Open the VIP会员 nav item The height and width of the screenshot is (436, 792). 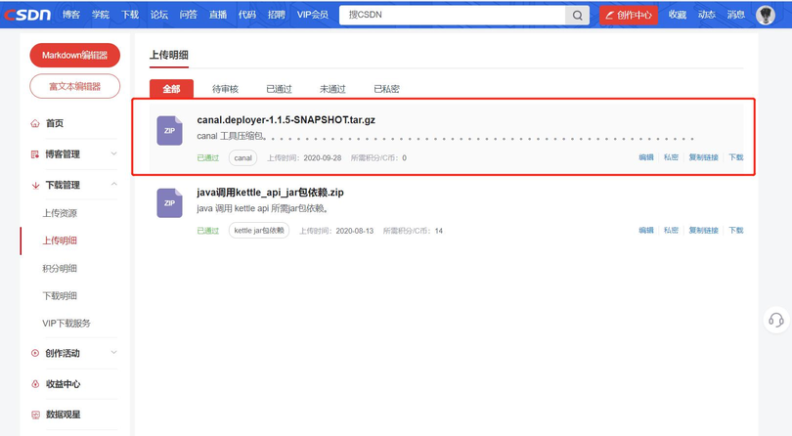(313, 15)
